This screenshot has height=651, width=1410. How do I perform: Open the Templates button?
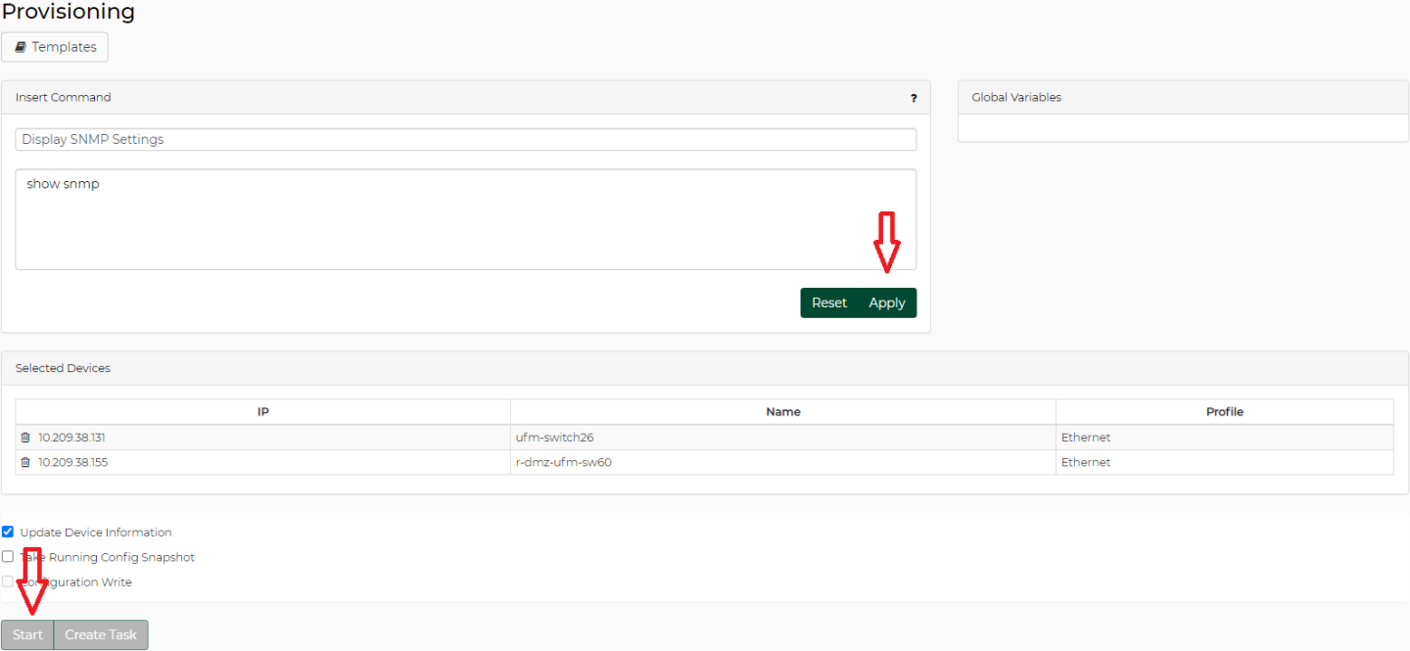[x=55, y=47]
